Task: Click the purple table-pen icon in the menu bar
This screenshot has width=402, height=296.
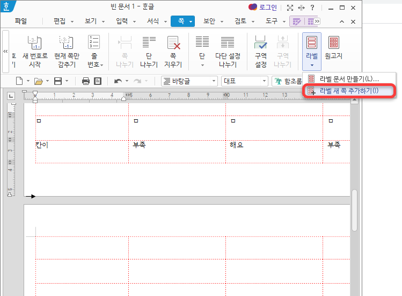Action: click(297, 21)
